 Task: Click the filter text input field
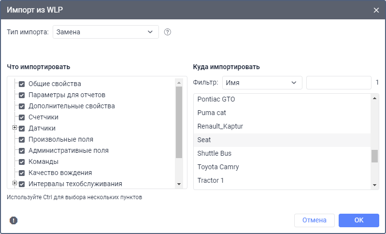point(338,83)
